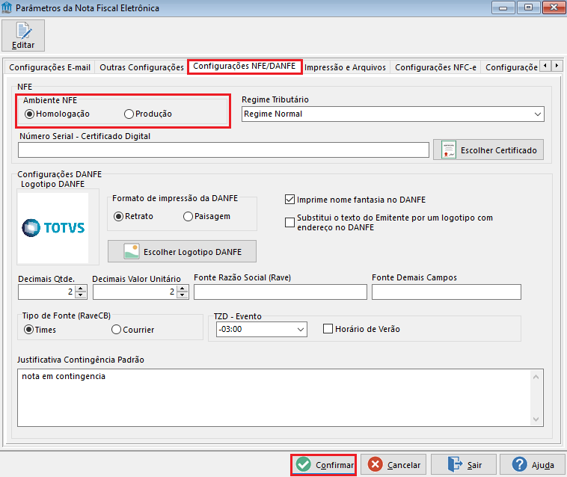Image resolution: width=567 pixels, height=477 pixels.
Task: Enable Substitui o texto do Emitente checkbox
Action: tap(289, 222)
